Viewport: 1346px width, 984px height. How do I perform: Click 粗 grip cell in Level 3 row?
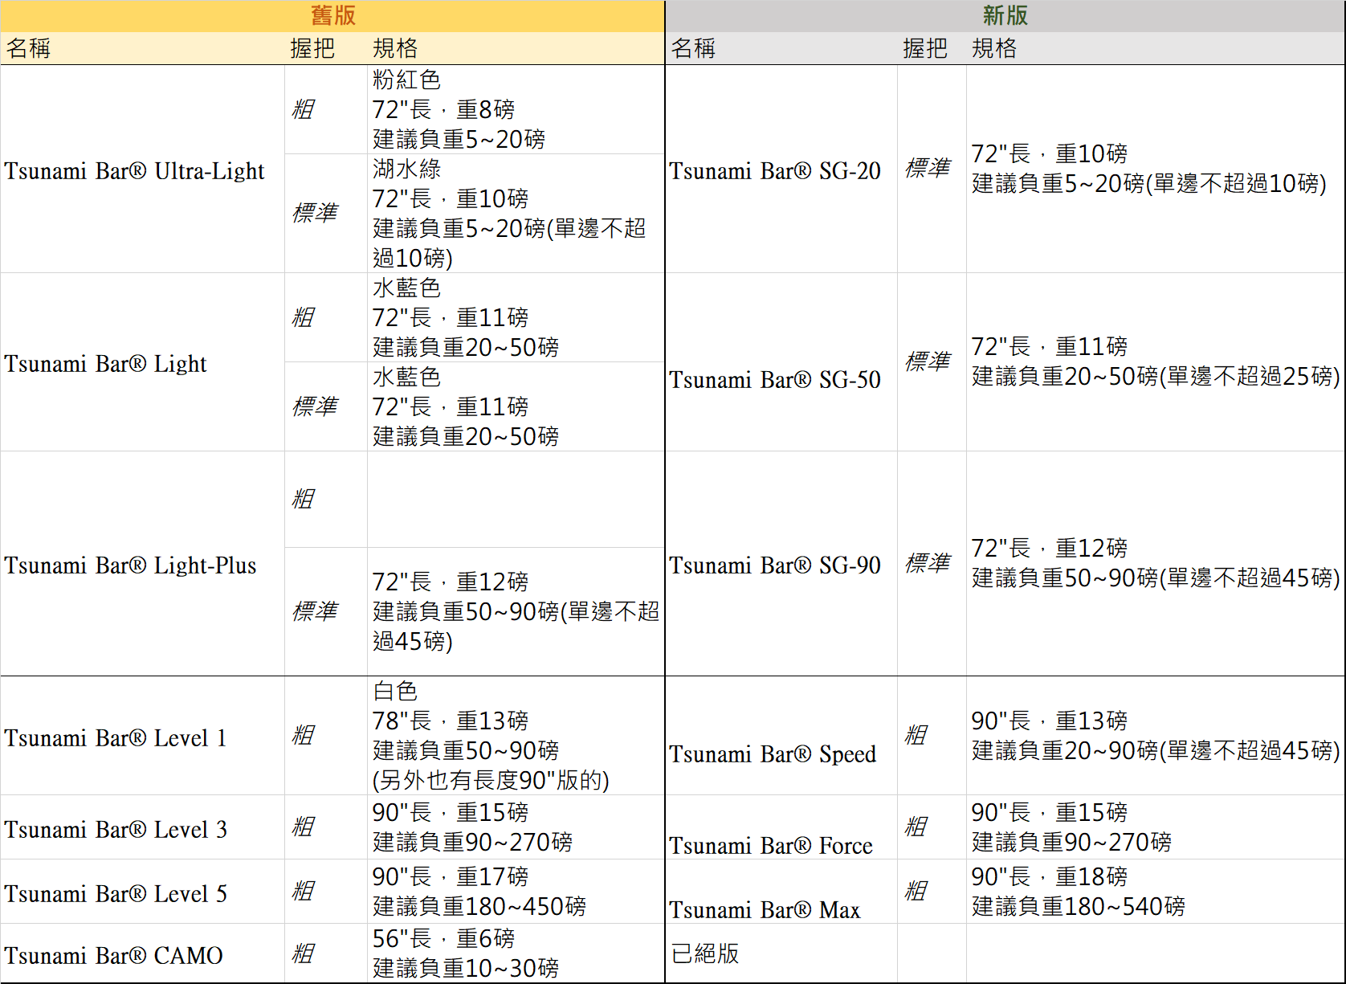click(x=326, y=827)
